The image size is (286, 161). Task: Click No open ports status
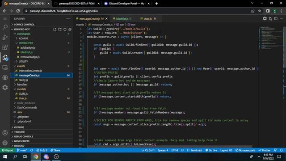(245, 150)
